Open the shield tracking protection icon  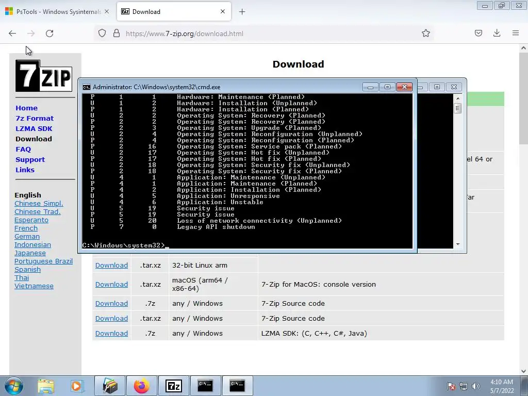click(102, 33)
